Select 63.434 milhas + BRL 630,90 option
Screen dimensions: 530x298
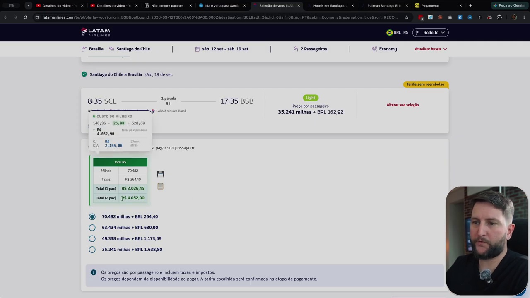coord(92,228)
